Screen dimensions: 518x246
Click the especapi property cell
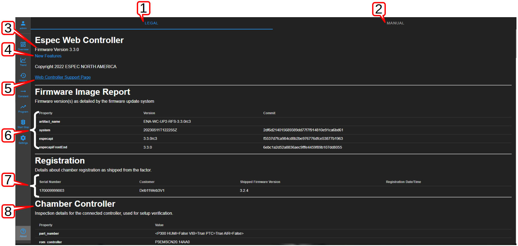point(46,139)
